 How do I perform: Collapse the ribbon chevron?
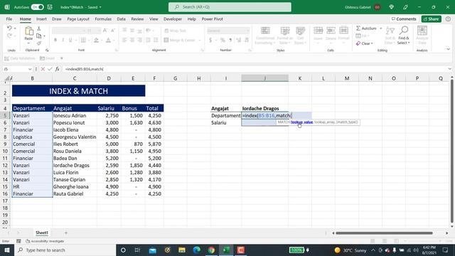tap(449, 49)
